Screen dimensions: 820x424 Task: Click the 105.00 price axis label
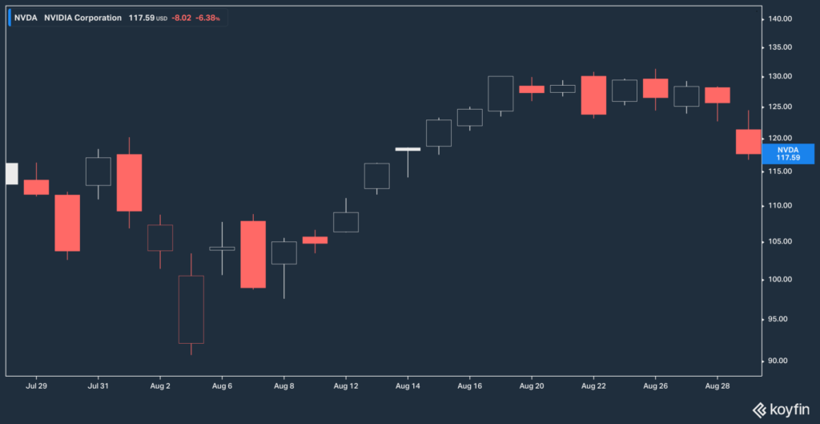(x=781, y=242)
